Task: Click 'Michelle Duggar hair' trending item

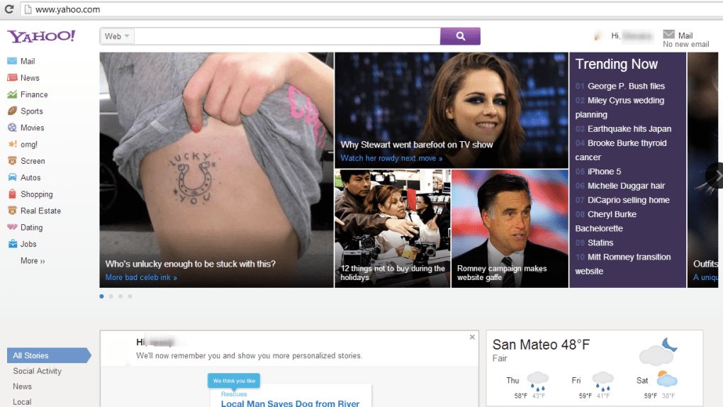Action: coord(626,186)
